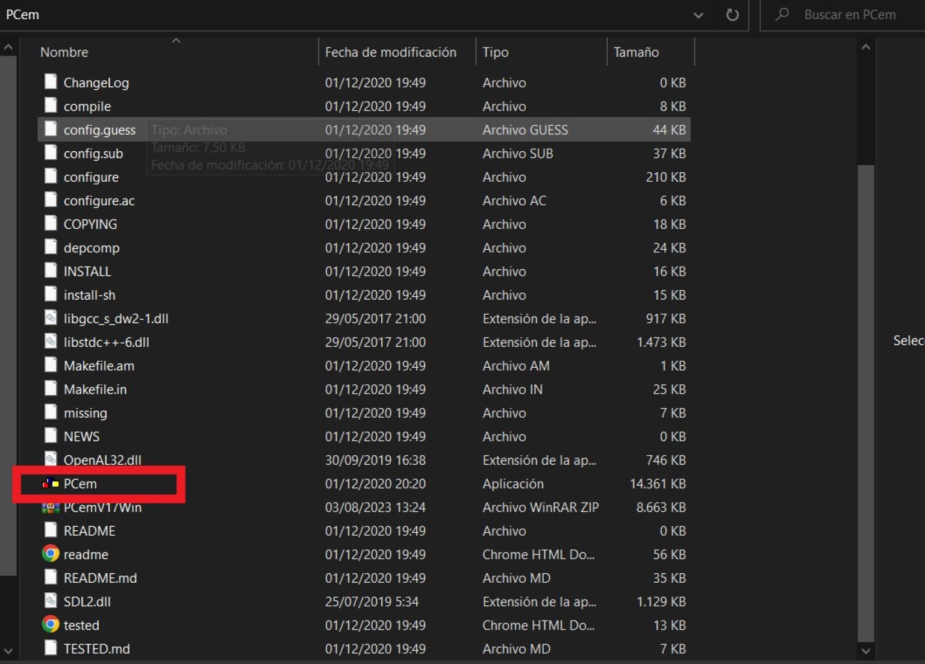Select the README.md file
Image resolution: width=925 pixels, height=664 pixels.
point(100,578)
